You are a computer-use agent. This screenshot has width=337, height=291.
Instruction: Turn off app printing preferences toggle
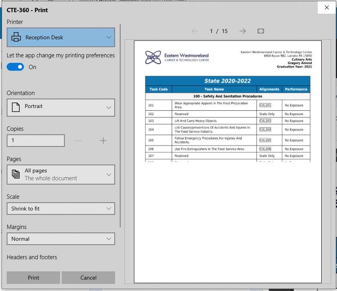point(15,67)
